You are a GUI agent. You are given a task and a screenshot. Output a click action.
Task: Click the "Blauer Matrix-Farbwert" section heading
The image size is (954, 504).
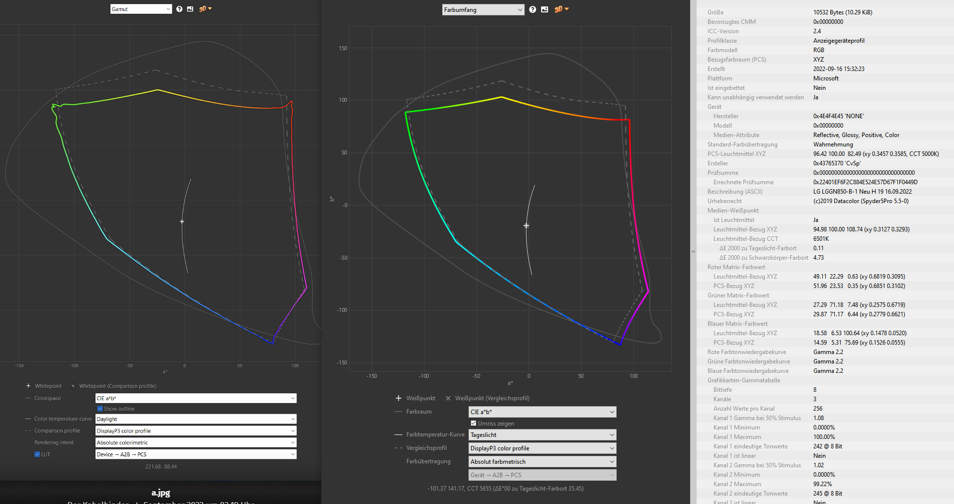737,324
